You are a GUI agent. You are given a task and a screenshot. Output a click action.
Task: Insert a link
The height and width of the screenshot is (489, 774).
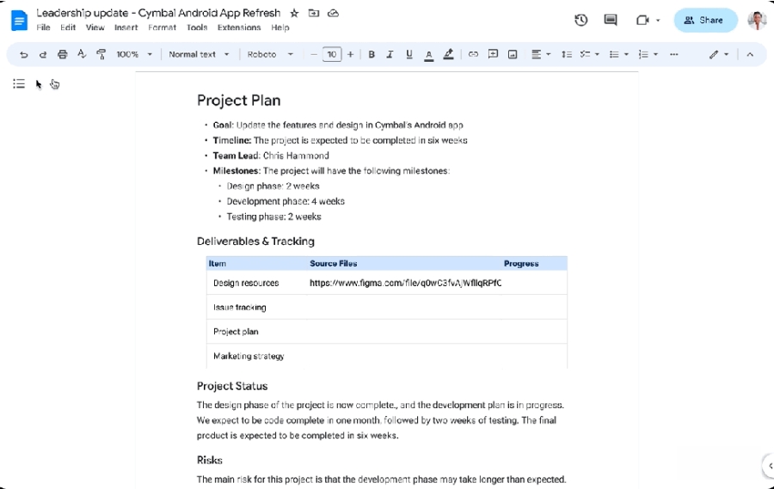click(473, 54)
